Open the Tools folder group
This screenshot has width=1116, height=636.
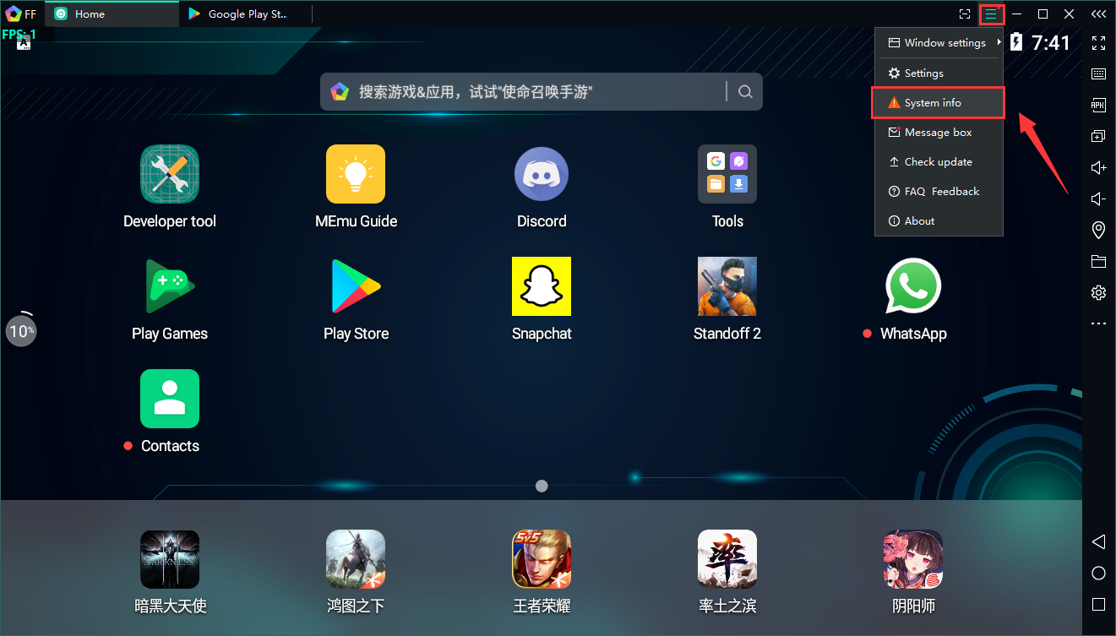(x=727, y=175)
